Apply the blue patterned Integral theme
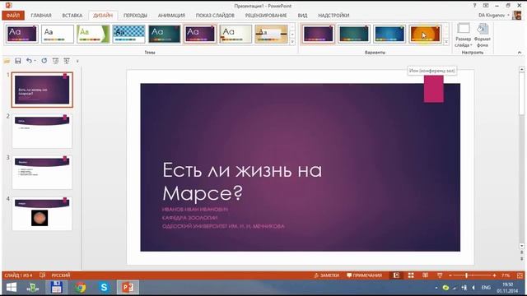527x296 pixels. coord(128,34)
